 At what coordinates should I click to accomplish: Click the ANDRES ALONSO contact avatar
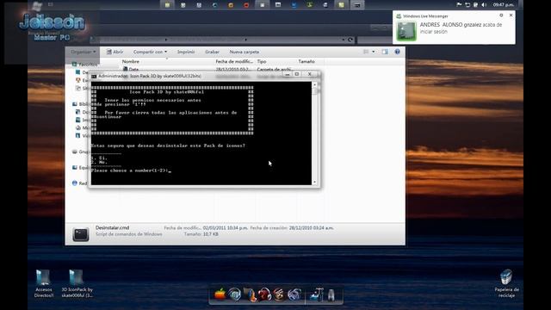[406, 31]
